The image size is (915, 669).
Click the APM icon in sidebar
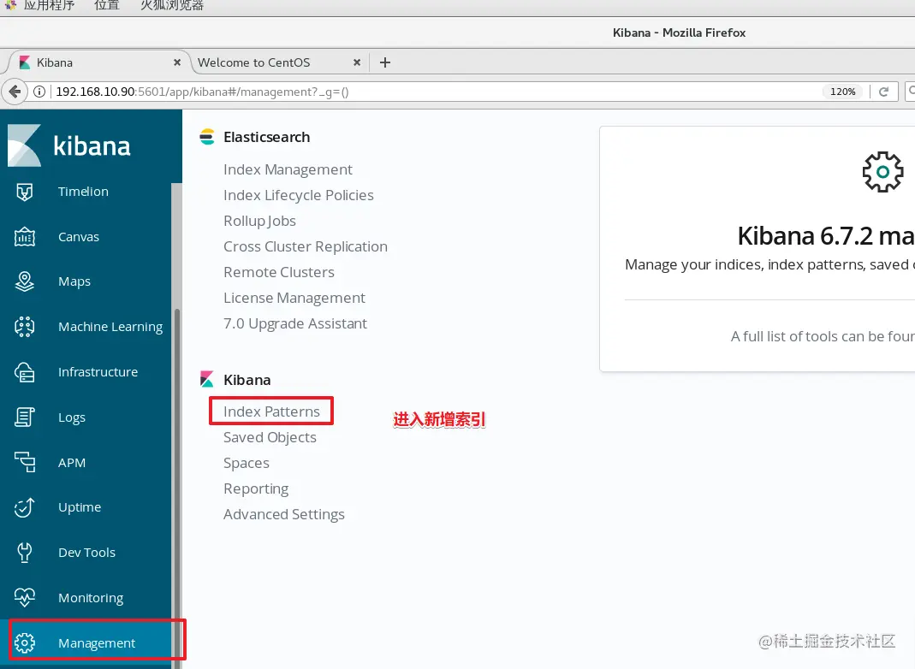click(x=25, y=462)
